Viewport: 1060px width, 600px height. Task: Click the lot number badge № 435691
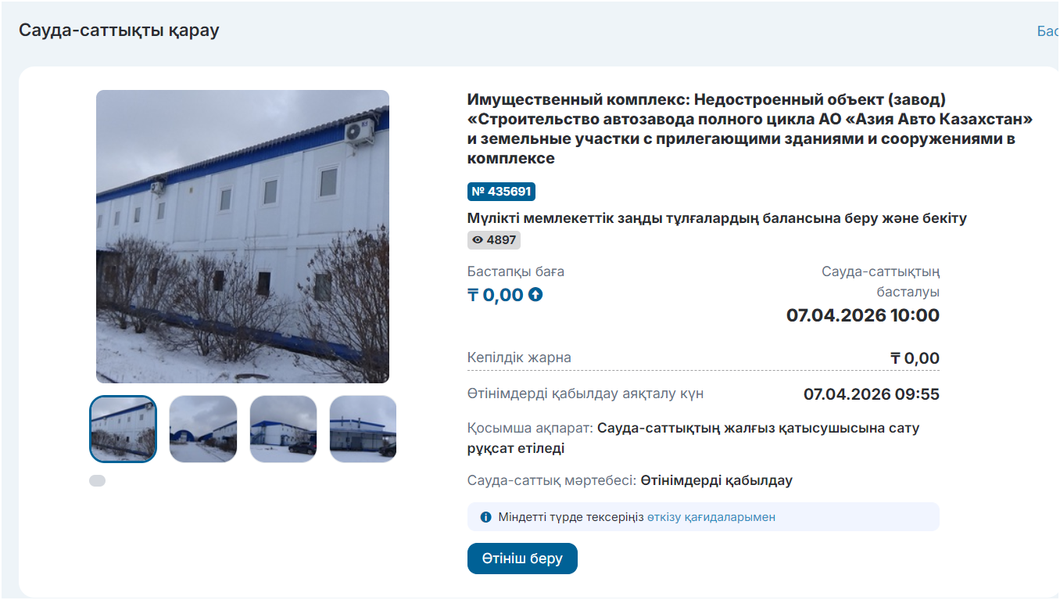point(501,192)
